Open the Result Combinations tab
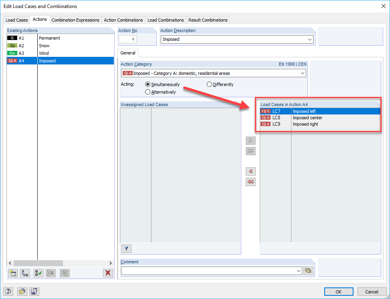This screenshot has height=299, width=390. click(x=208, y=20)
